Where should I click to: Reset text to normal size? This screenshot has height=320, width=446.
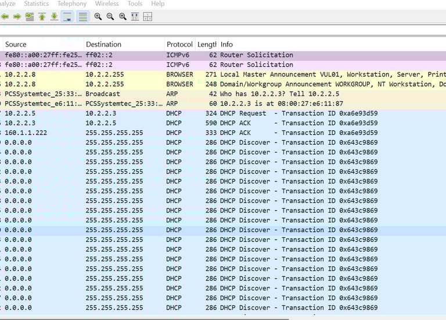click(123, 16)
